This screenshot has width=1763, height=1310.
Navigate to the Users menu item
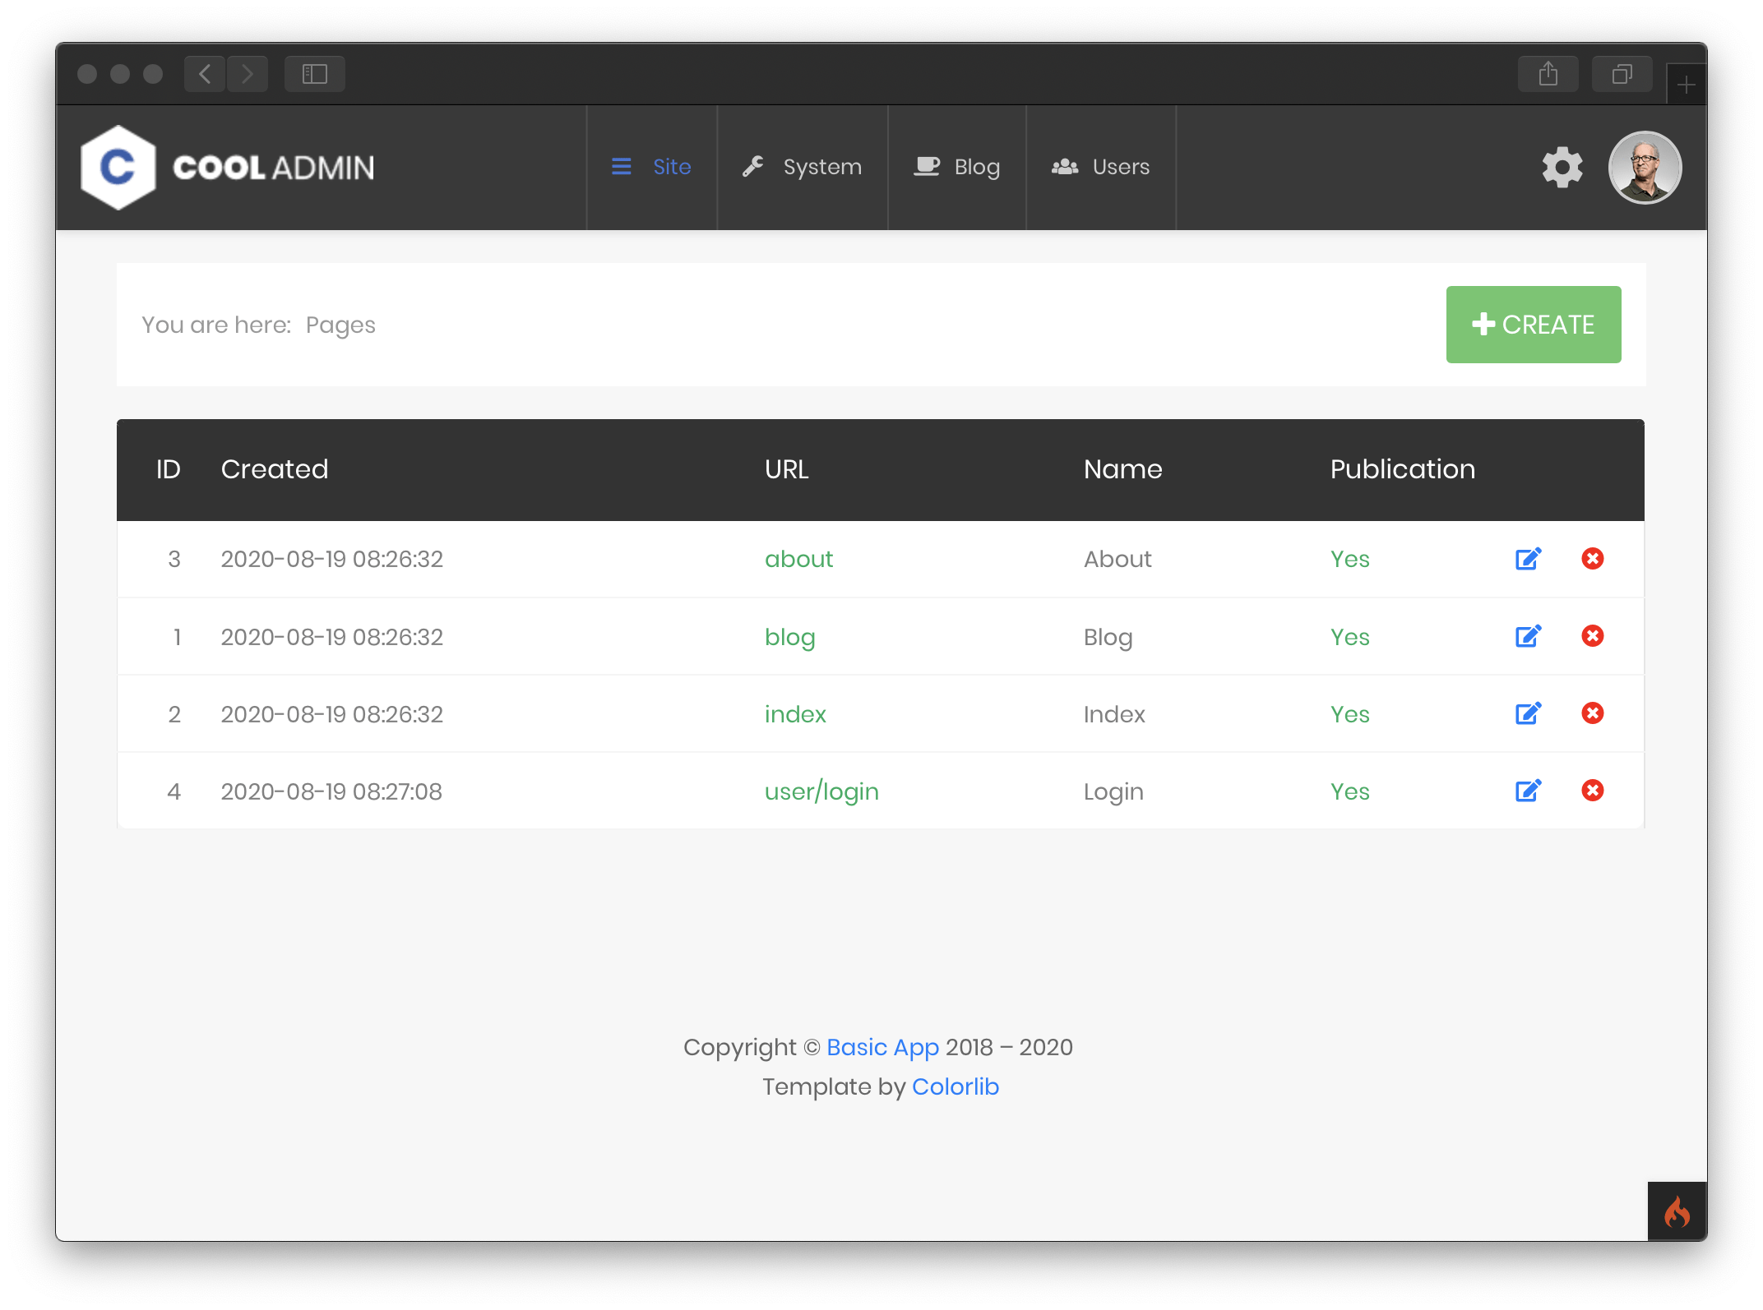[1121, 167]
